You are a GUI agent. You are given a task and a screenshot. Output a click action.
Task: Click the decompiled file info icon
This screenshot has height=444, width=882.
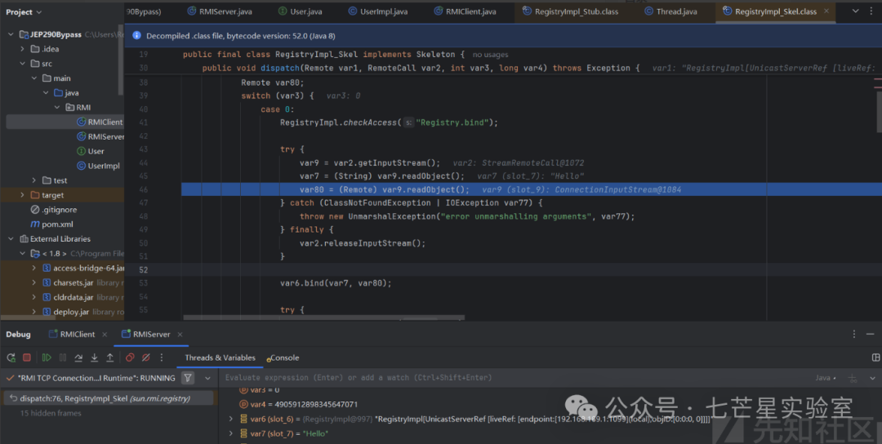tap(136, 35)
